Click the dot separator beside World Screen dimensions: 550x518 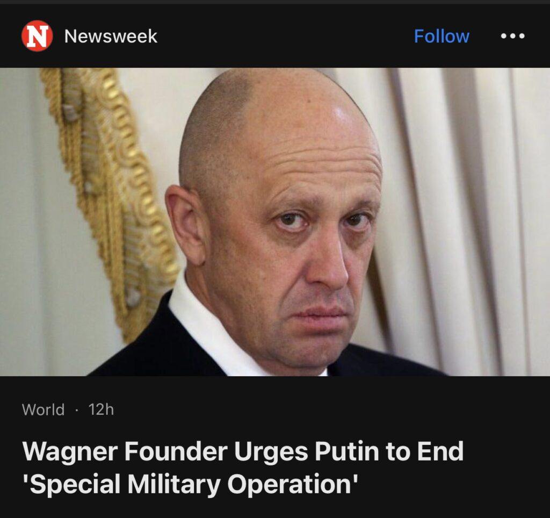click(x=76, y=410)
